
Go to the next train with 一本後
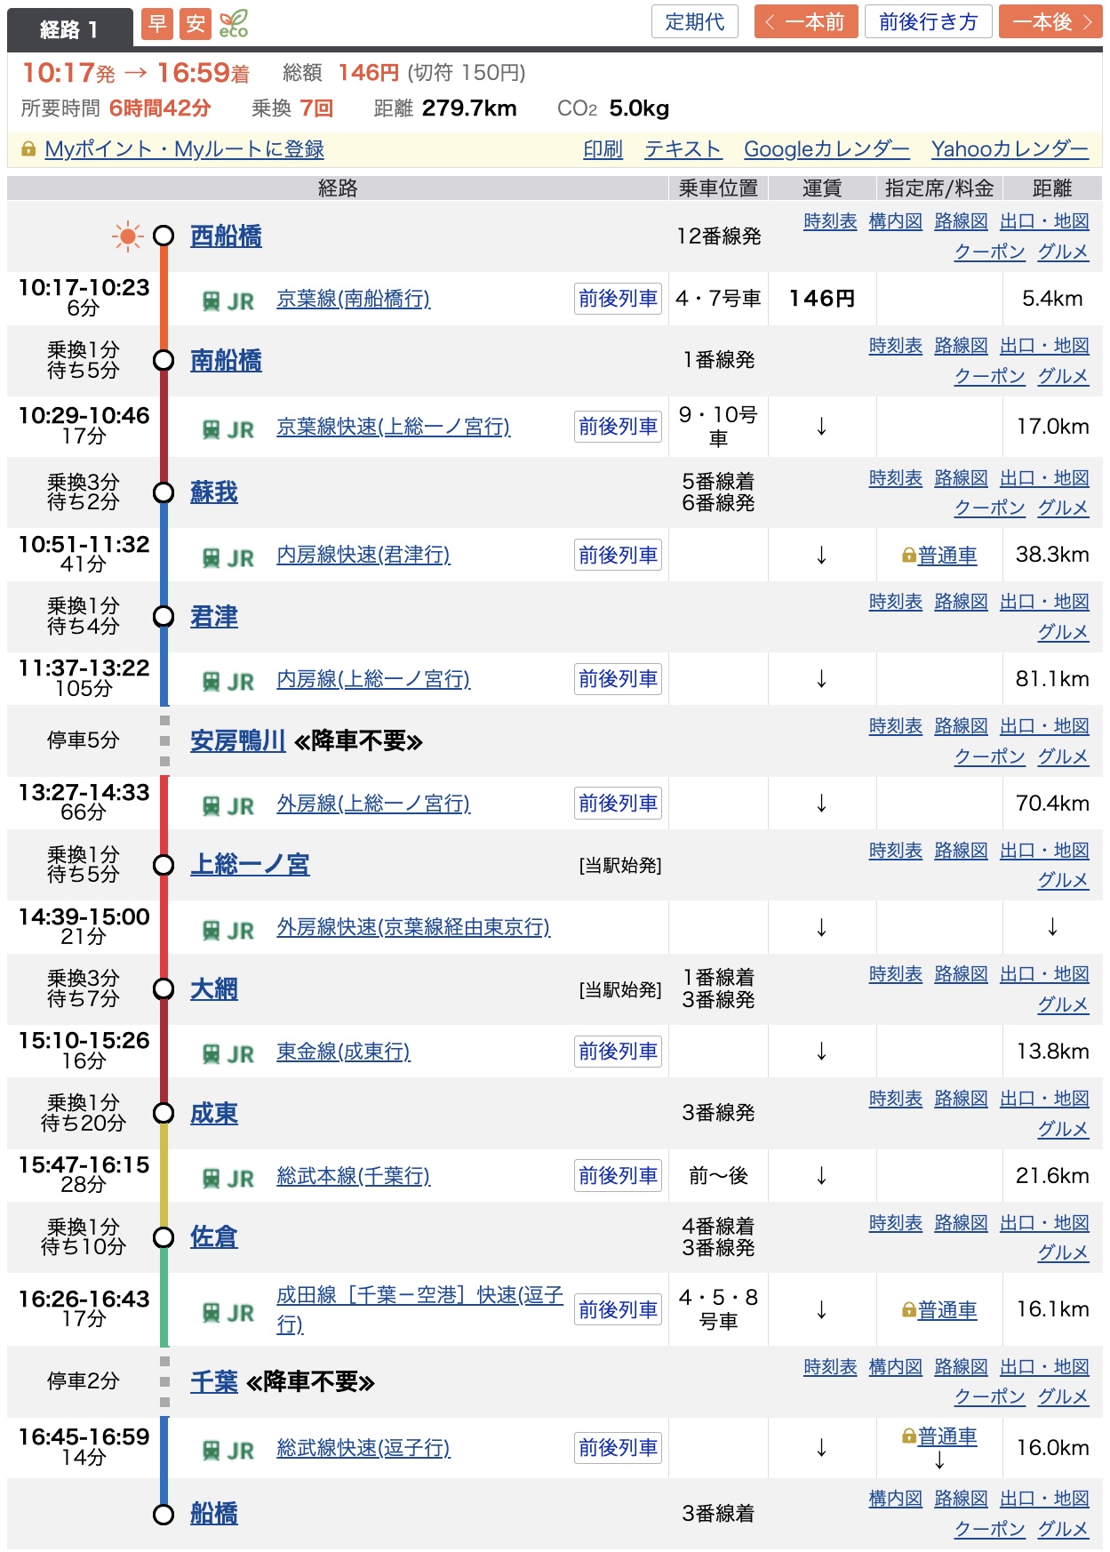[x=1050, y=22]
